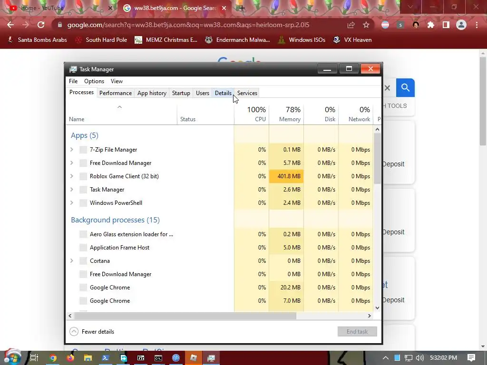Screen dimensions: 487x365
Task: Expand the Windows PowerShell process
Action: [x=72, y=203]
